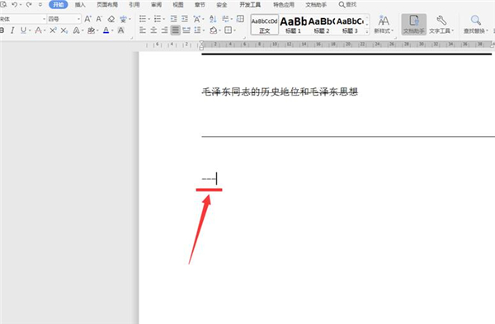This screenshot has width=495, height=324.
Task: Toggle Italic formatting
Action: (x=12, y=31)
